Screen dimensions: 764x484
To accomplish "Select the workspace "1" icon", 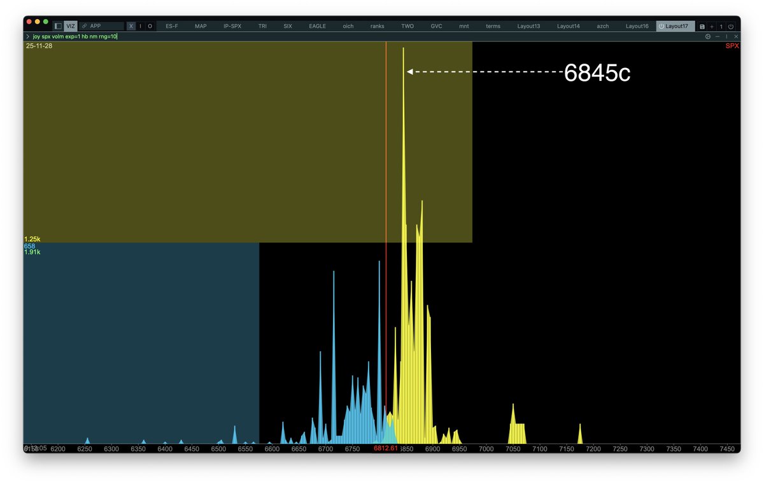I will click(x=721, y=27).
